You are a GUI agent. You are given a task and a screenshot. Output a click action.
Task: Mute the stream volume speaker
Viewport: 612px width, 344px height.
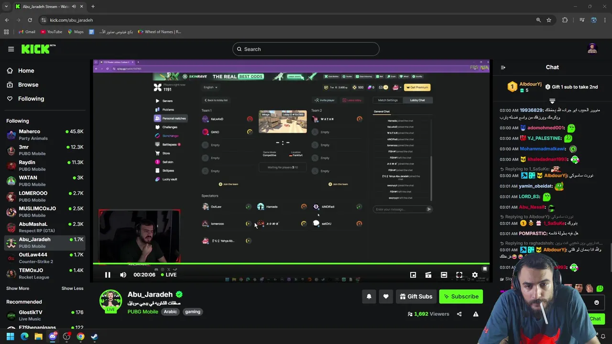(123, 275)
